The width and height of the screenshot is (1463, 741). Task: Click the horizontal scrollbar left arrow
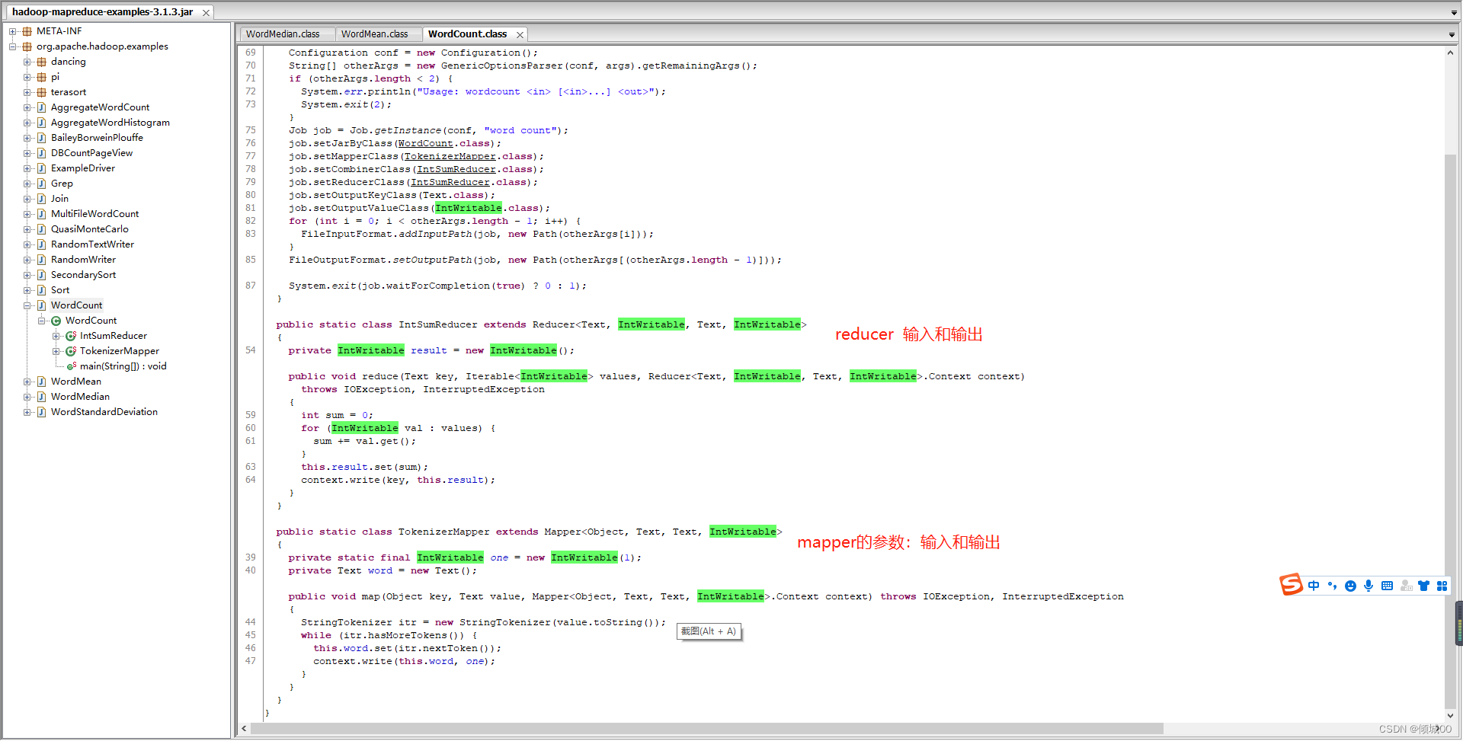click(x=244, y=729)
